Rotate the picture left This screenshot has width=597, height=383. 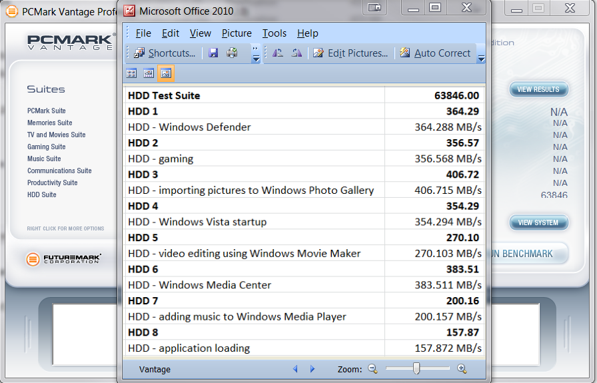pos(278,53)
